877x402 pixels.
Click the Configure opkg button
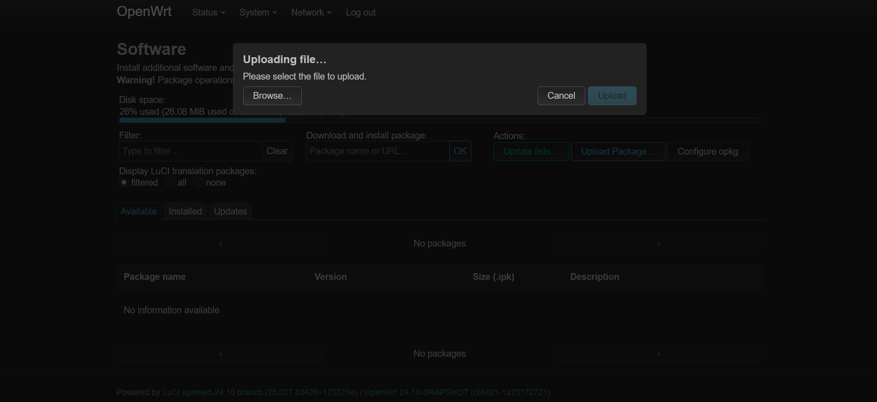tap(708, 151)
